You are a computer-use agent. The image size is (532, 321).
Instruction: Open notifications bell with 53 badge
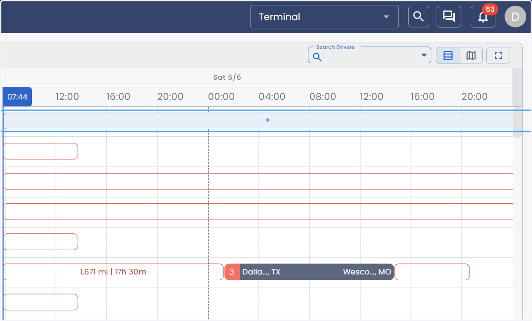[483, 17]
